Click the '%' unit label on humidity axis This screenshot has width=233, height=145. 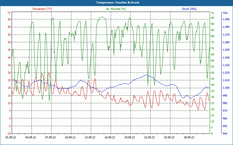213,13
